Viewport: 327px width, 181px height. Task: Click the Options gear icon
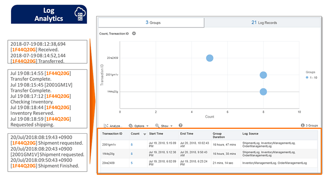[130, 126]
